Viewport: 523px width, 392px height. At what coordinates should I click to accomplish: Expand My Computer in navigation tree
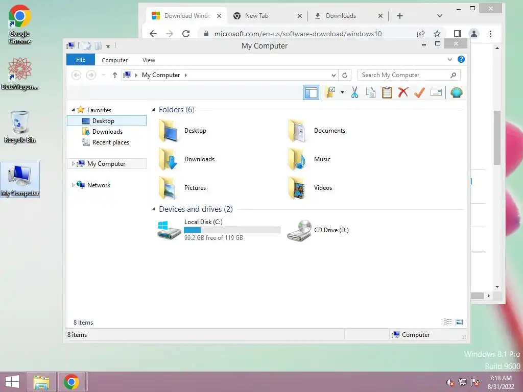(x=73, y=163)
